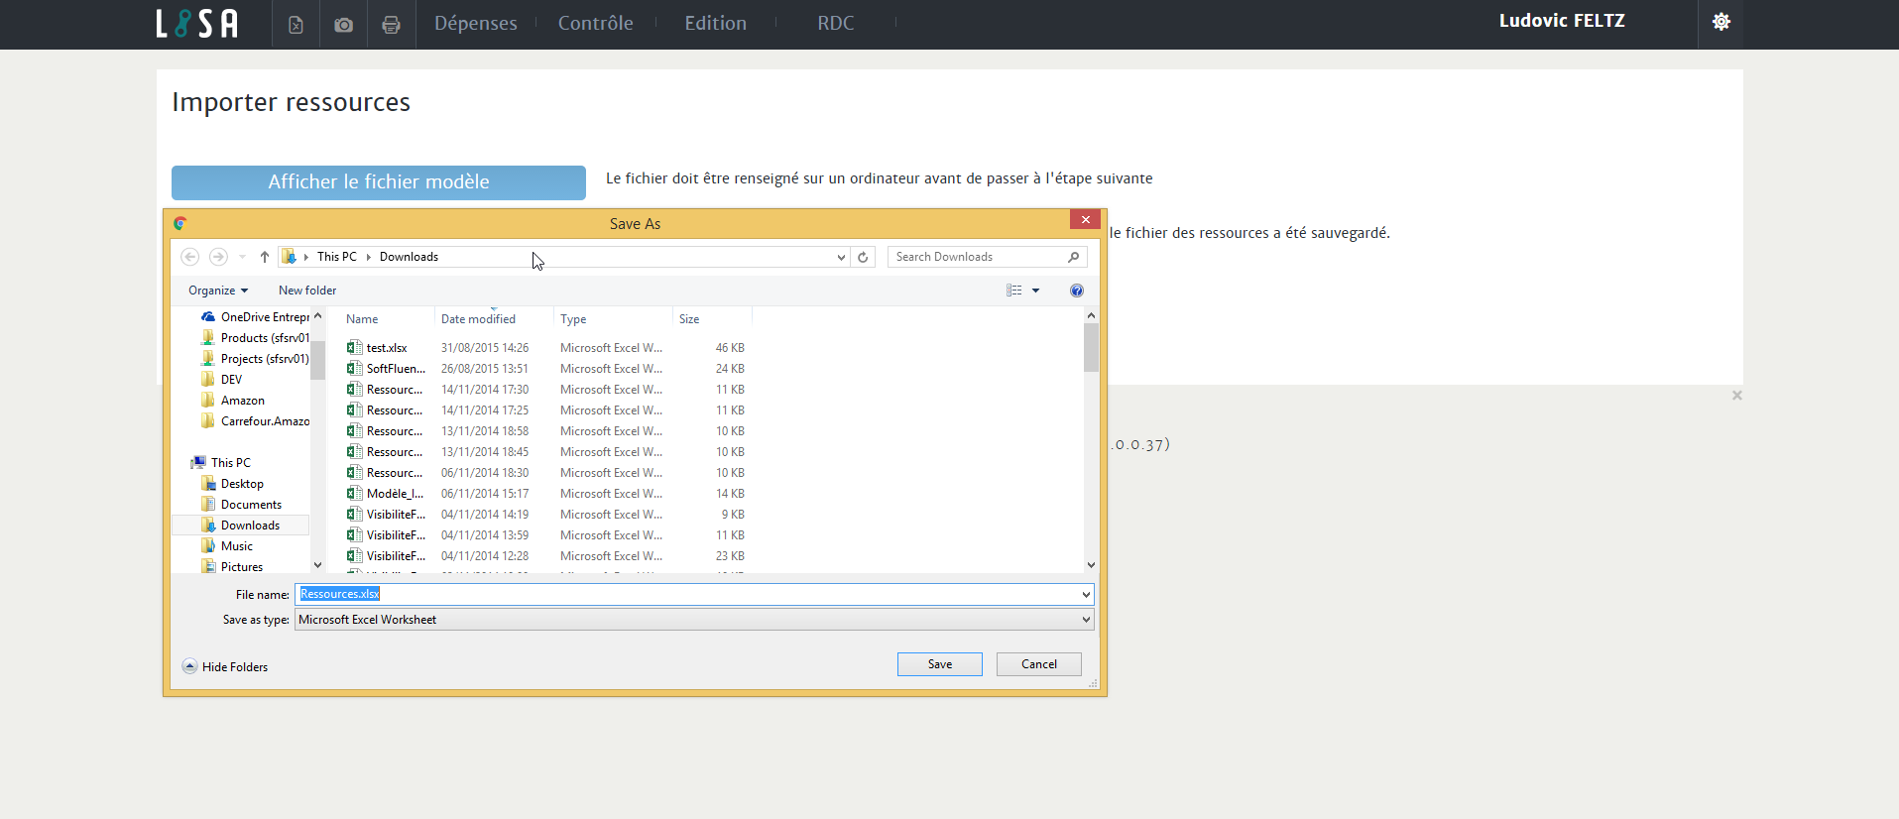Screen dimensions: 1899x819
Task: Click the printer icon in header
Action: [x=391, y=25]
